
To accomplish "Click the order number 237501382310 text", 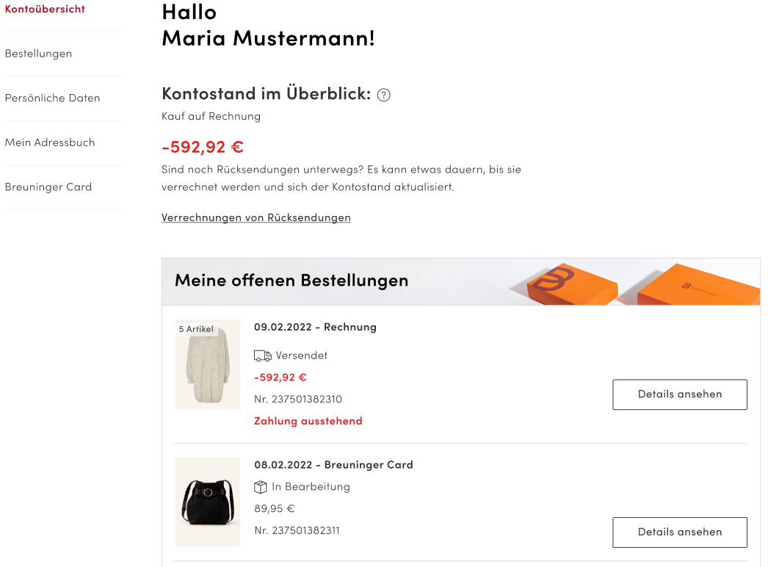I will tap(298, 400).
